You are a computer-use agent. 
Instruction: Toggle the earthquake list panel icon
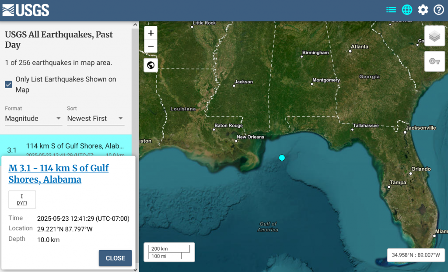click(391, 10)
